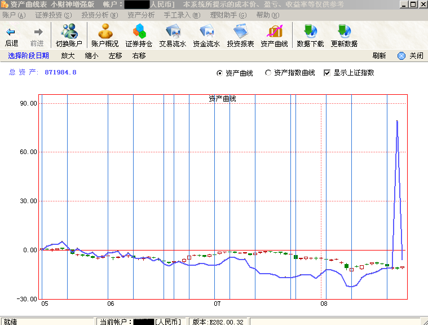Screen dimensions: 428x325
Task: Select the 资产曲线 radio button
Action: click(220, 73)
